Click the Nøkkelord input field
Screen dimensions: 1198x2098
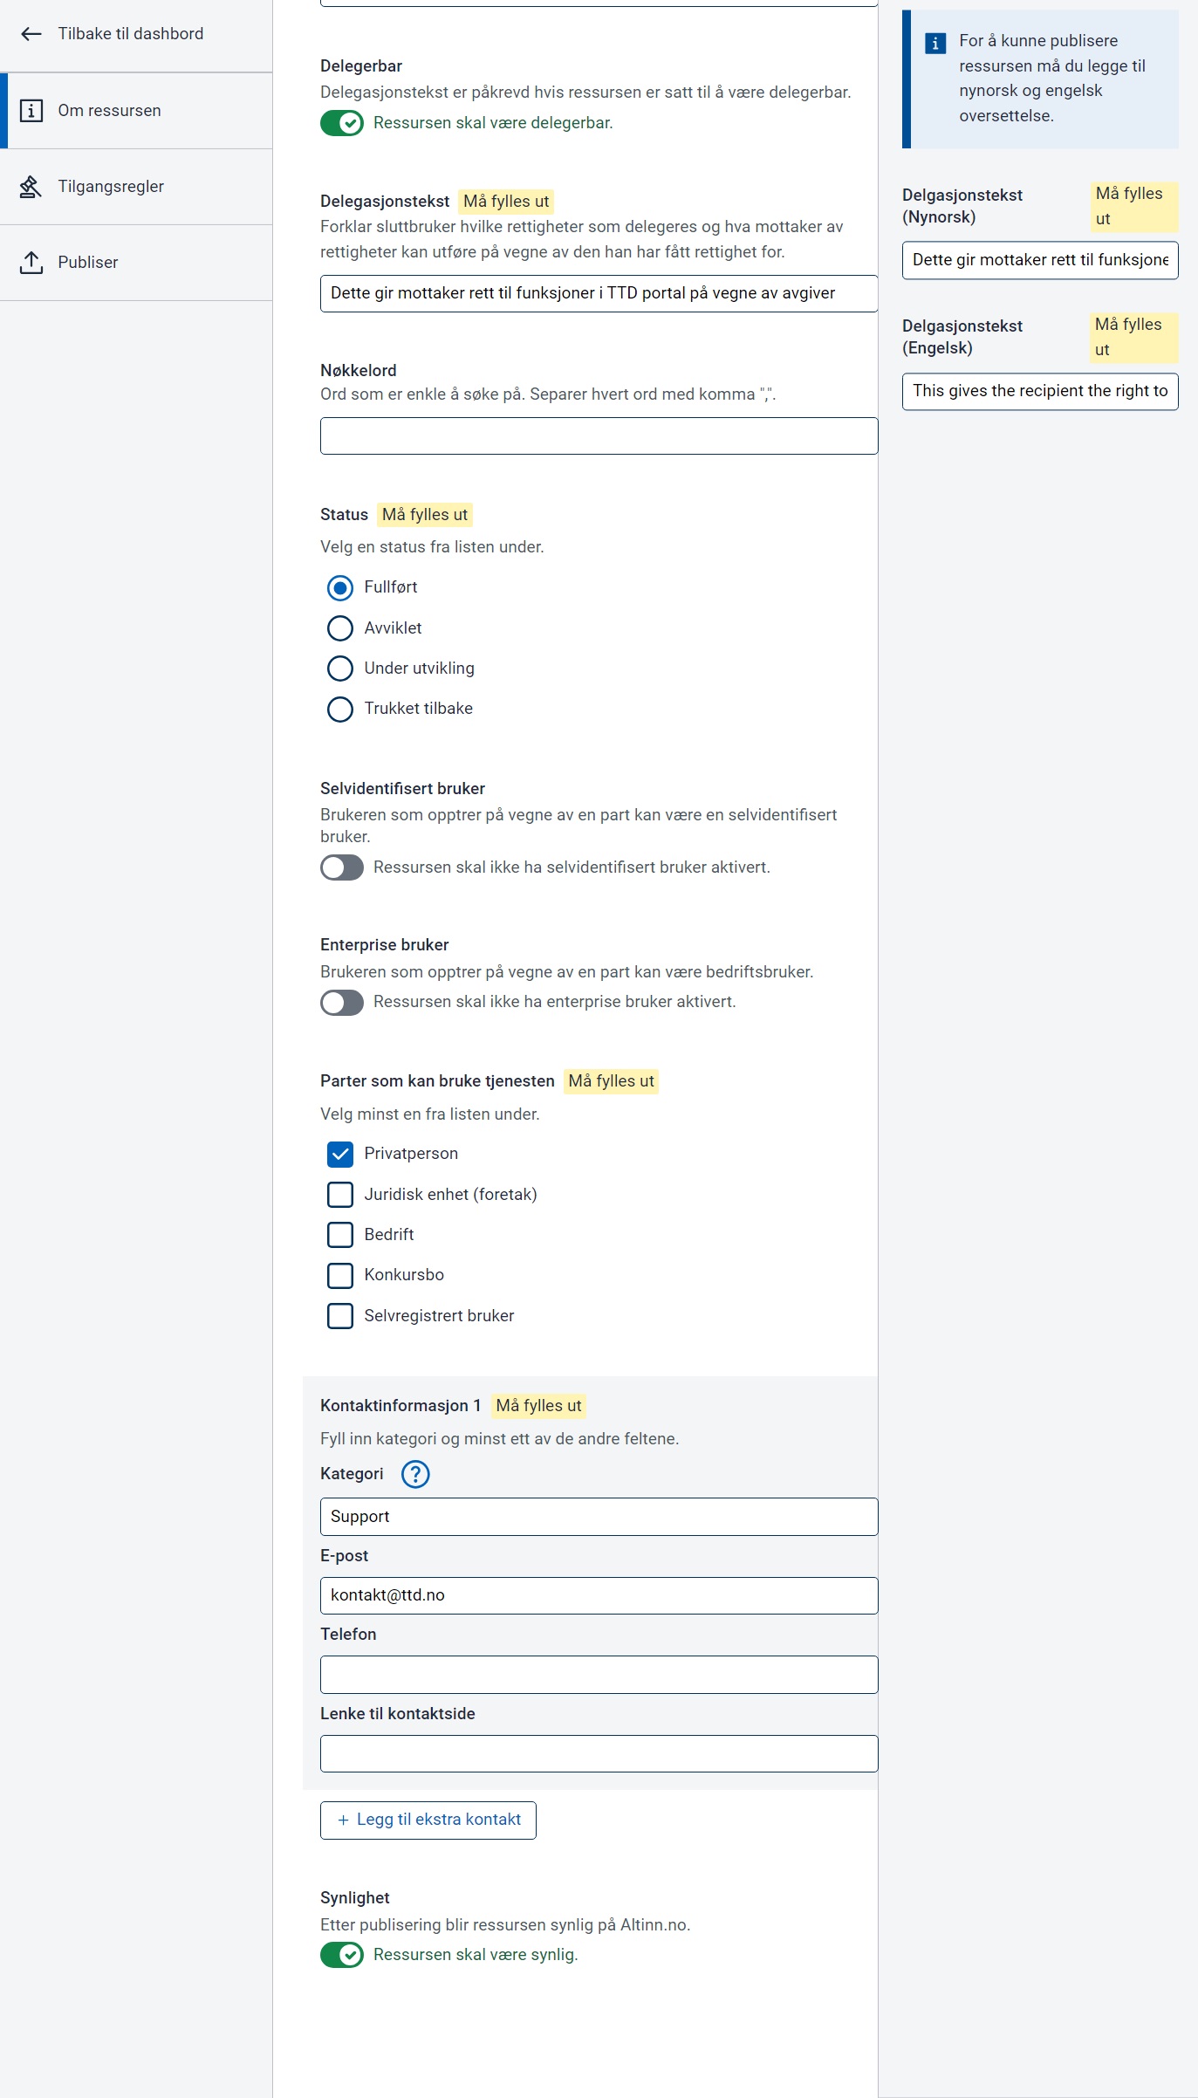coord(599,436)
